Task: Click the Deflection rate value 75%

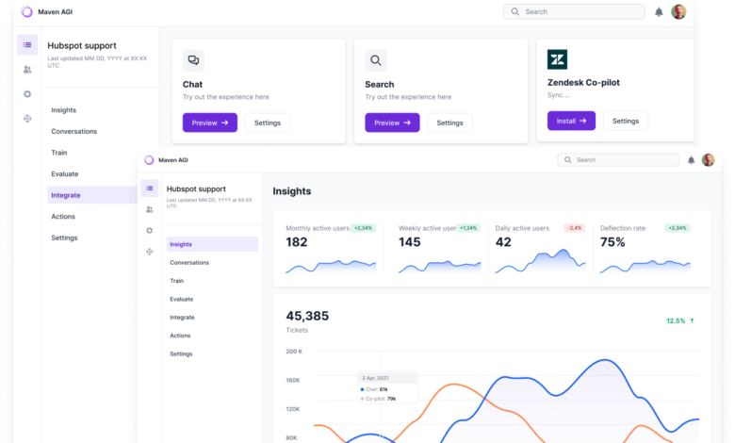Action: coord(612,242)
